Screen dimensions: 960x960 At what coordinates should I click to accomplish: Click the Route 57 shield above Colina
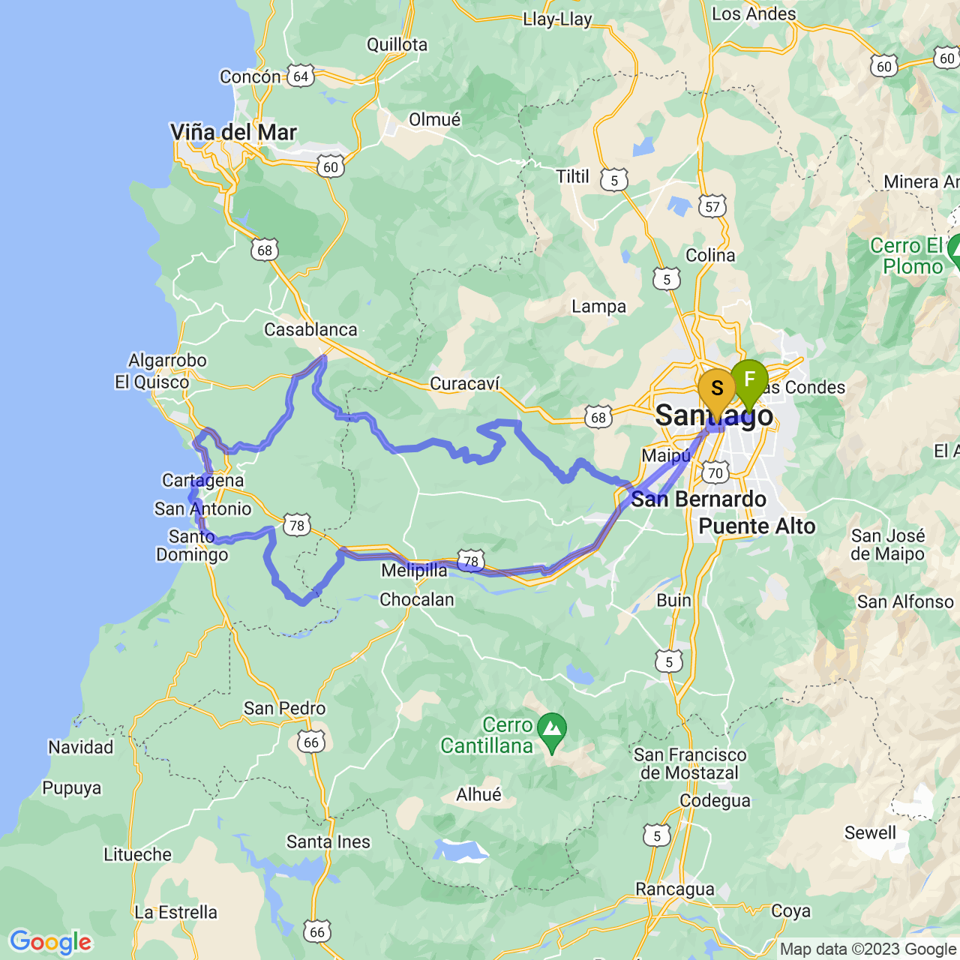point(712,207)
